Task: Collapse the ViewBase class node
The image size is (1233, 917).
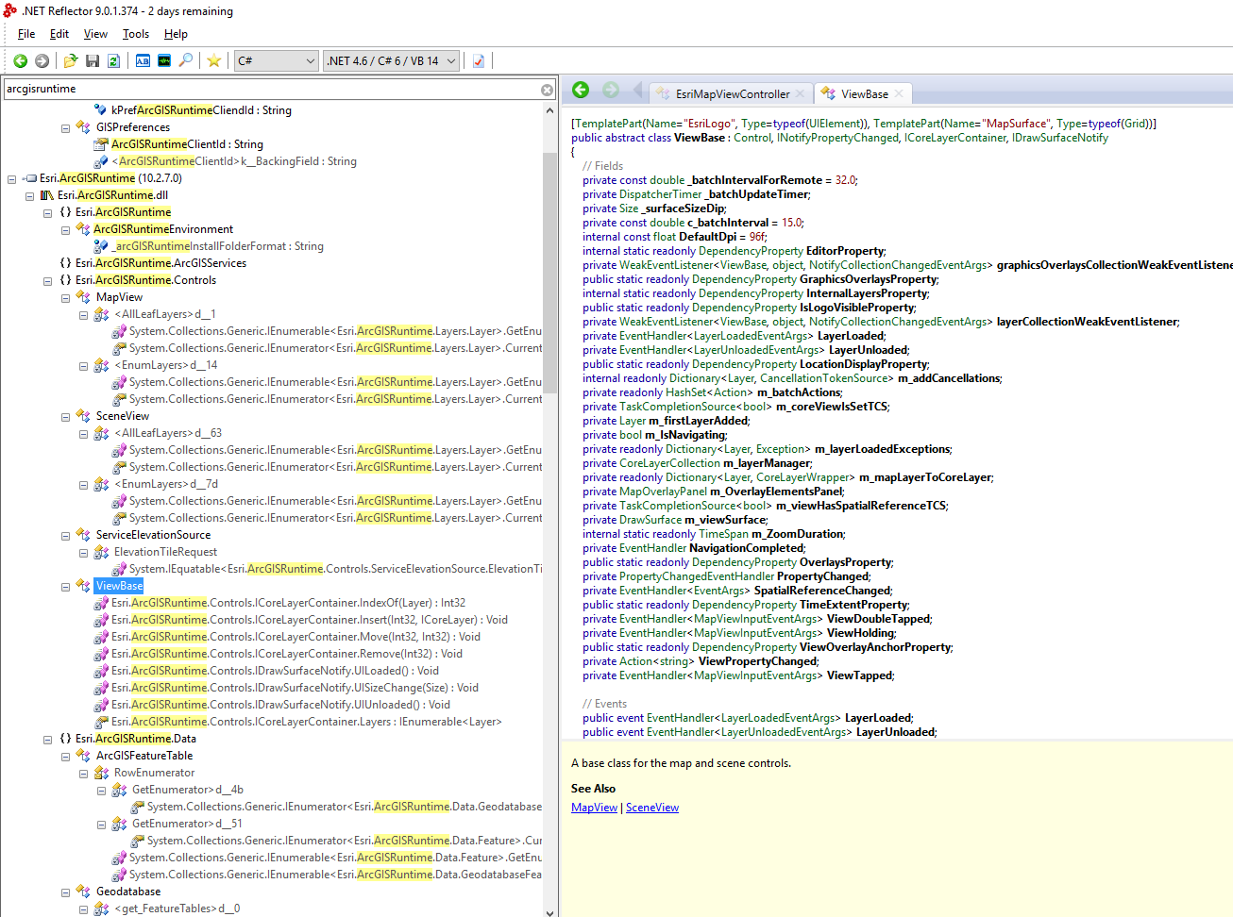Action: click(x=66, y=587)
